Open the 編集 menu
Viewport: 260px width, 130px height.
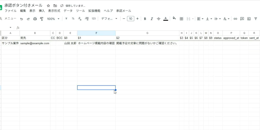[23, 11]
